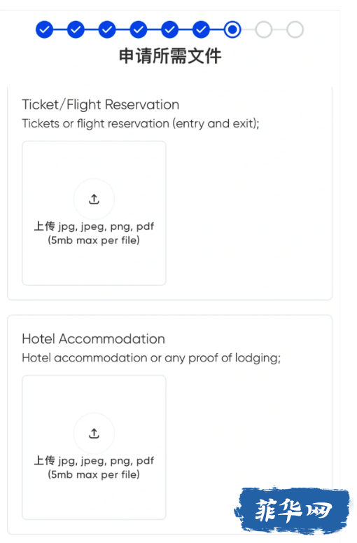This screenshot has height=543, width=357.
Task: Open the fifth completed progress step
Action: [169, 30]
